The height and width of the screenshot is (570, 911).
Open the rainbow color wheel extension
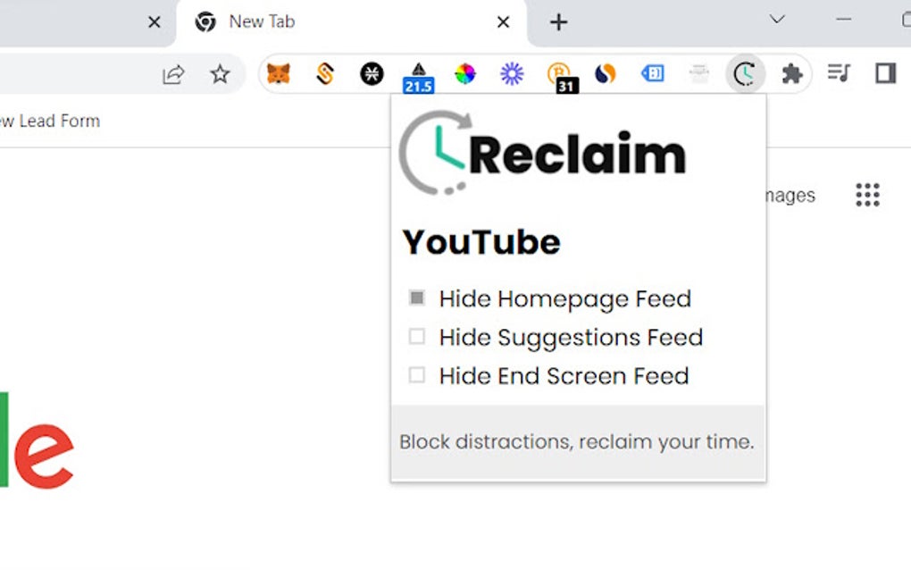point(464,74)
